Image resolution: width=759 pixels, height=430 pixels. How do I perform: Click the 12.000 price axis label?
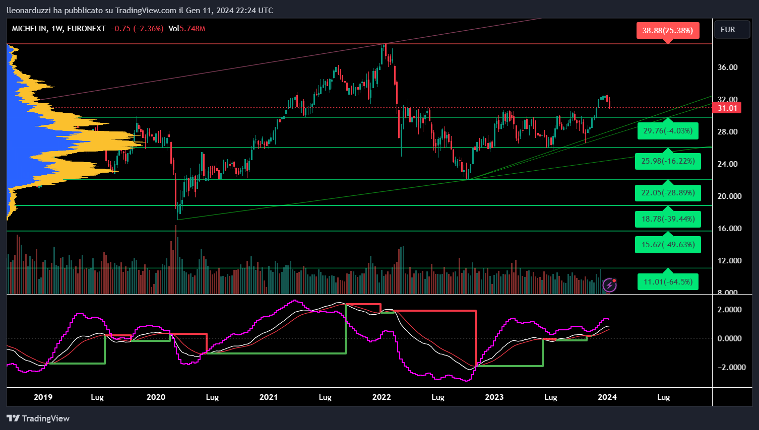(x=729, y=261)
